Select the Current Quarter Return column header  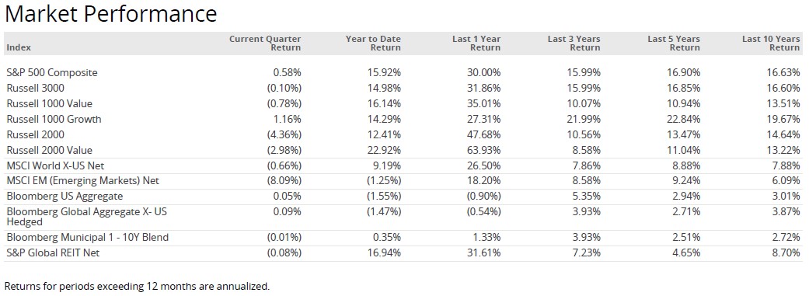(x=265, y=44)
